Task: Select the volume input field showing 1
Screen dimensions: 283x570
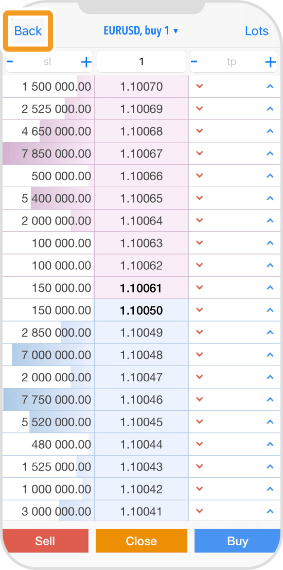Action: [141, 61]
